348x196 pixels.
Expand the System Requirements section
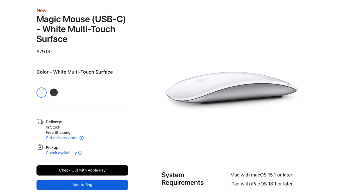182,179
